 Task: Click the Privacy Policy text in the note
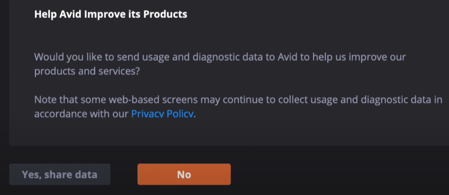click(x=163, y=114)
